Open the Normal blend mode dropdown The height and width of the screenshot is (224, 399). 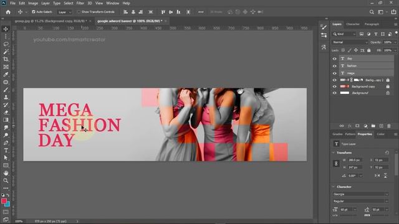(350, 42)
